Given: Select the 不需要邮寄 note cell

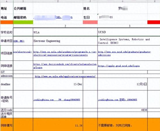Looking at the screenshot, I should (x=122, y=125).
